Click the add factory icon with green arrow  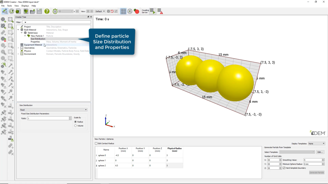11,138
